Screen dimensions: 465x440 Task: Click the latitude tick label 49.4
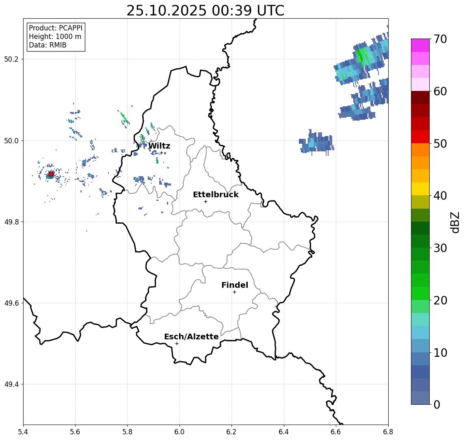tap(11, 384)
